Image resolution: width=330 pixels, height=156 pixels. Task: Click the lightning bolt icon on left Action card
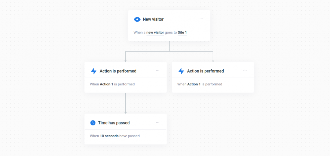point(94,71)
